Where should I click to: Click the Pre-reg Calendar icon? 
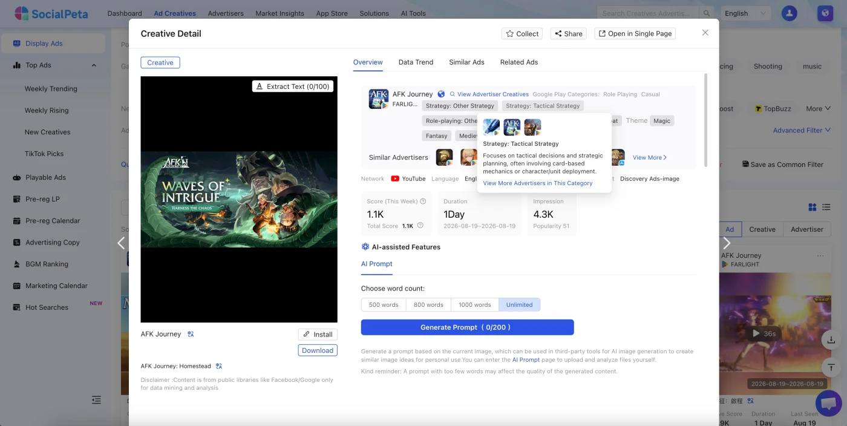(16, 221)
